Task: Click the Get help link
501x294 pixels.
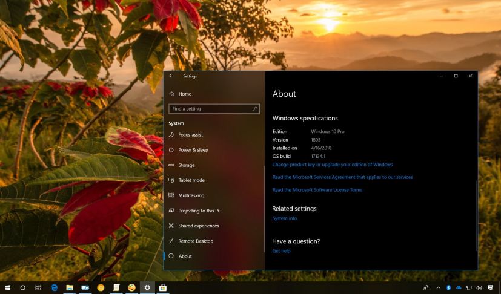Action: point(281,251)
